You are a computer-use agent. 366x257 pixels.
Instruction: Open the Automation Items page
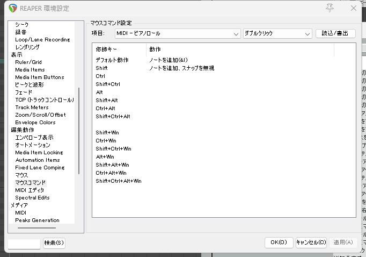pyautogui.click(x=38, y=160)
